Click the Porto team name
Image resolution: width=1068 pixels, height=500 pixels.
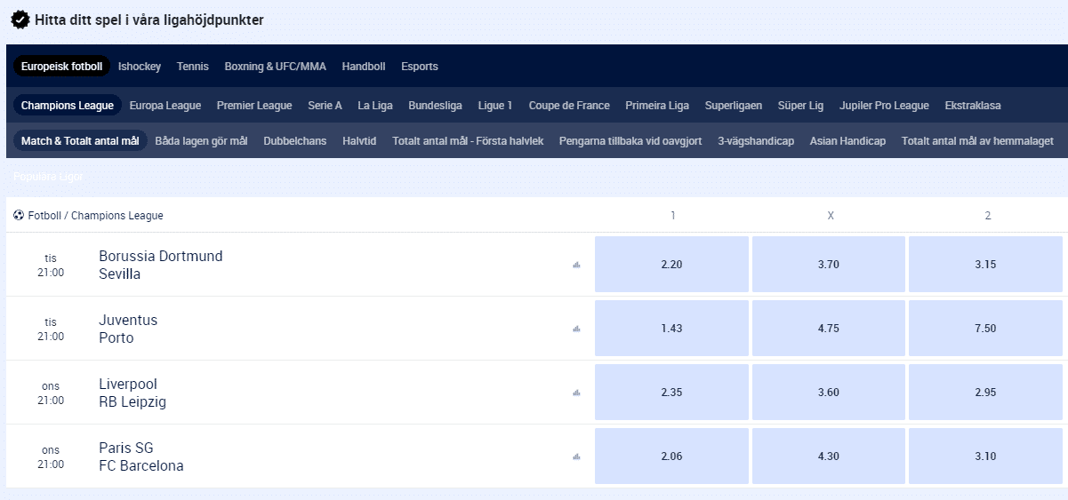[x=116, y=338]
